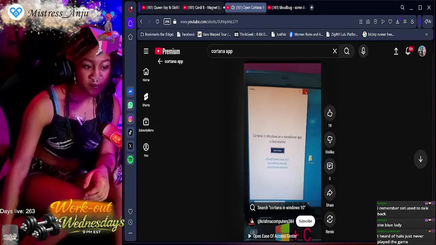436x245 pixels.
Task: Click the sidebar home start page icon
Action: 130,23
